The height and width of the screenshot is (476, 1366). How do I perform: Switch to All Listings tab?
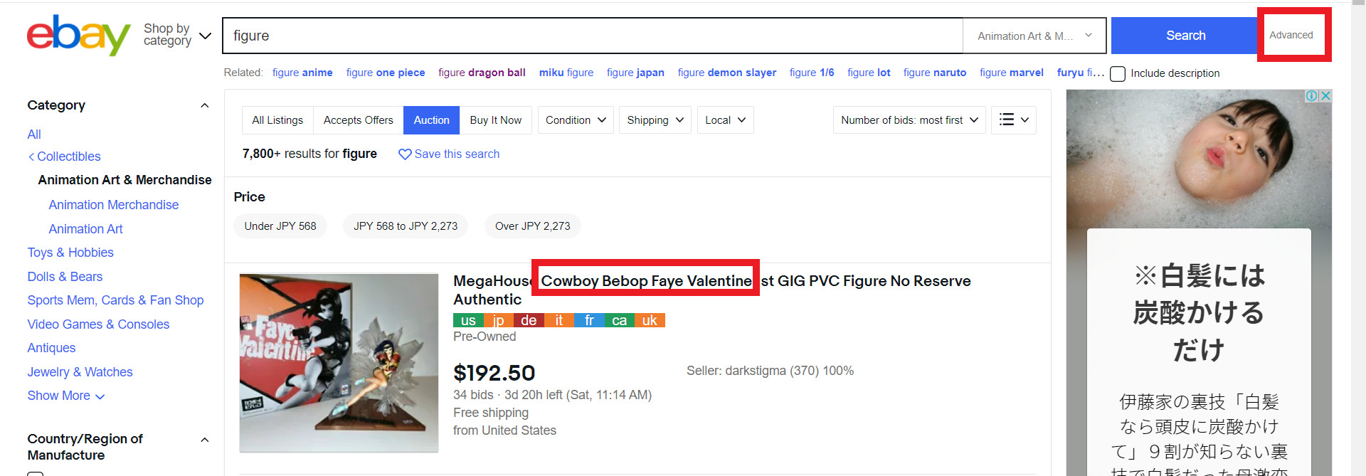[277, 120]
